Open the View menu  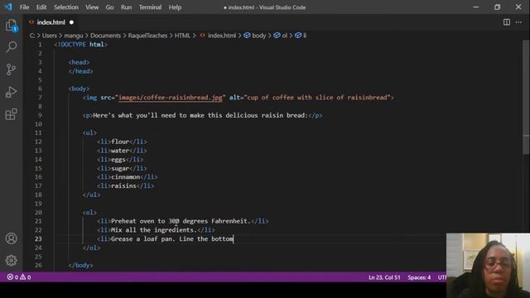coord(92,7)
